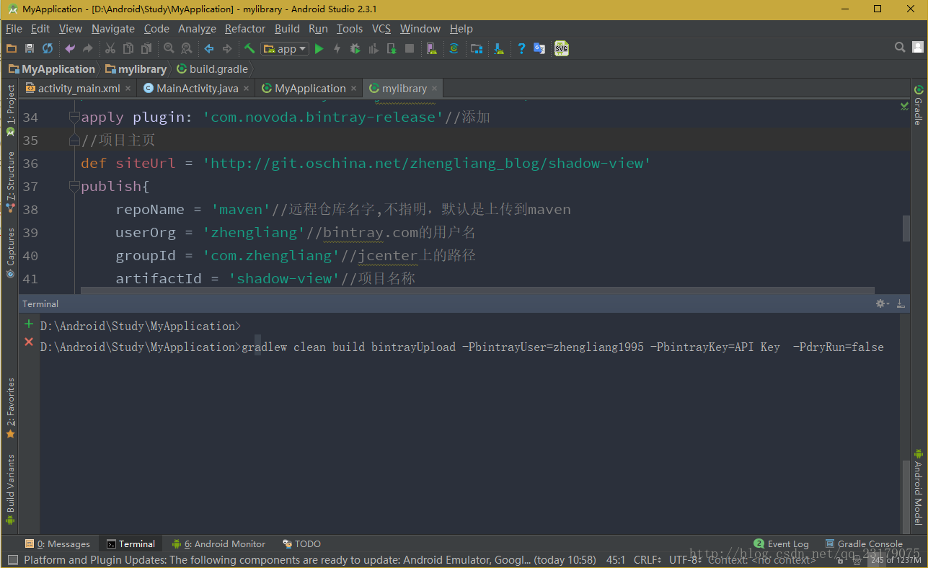928x568 pixels.
Task: Toggle fold marker at line 35 comment
Action: tap(74, 140)
